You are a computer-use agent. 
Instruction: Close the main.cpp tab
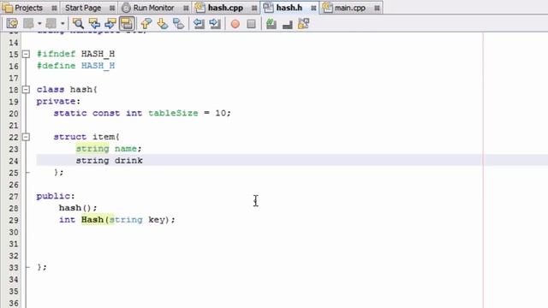(377, 8)
